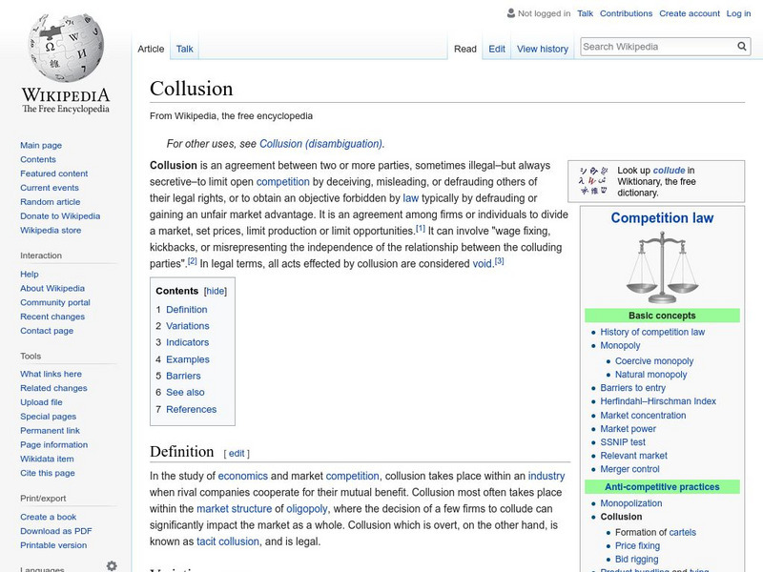Click the Search Wikipedia input field
The height and width of the screenshot is (572, 763).
coord(658,45)
